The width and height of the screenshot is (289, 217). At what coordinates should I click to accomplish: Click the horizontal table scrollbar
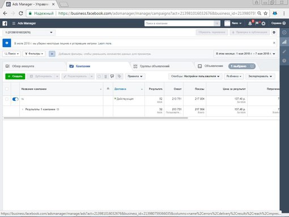click(96, 118)
